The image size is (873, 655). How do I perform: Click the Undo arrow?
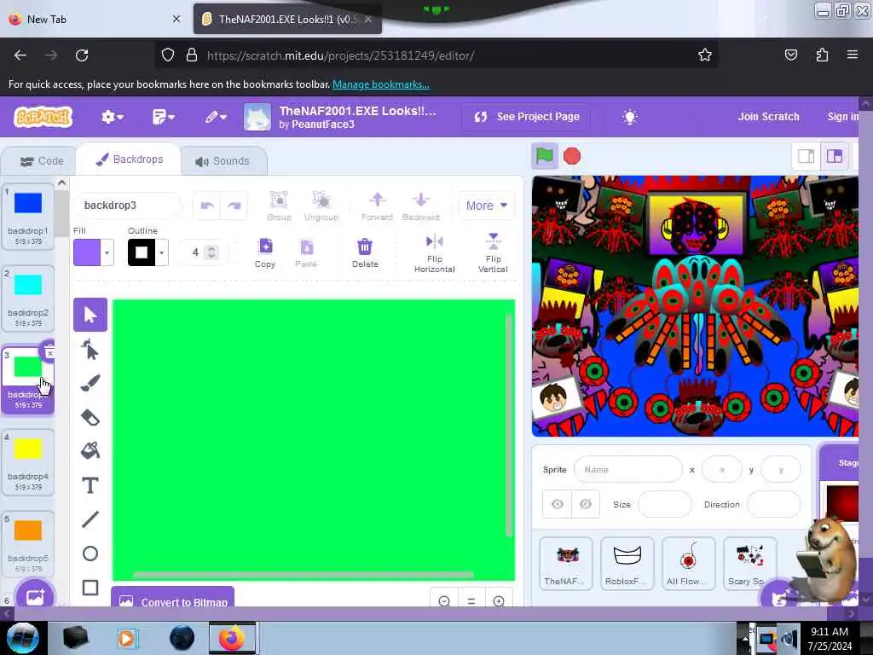(x=207, y=206)
